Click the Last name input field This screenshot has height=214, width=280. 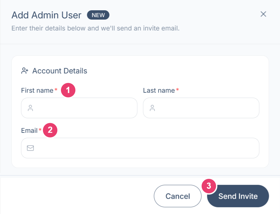[x=201, y=108]
